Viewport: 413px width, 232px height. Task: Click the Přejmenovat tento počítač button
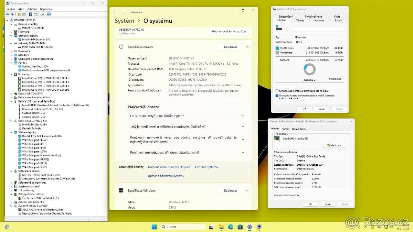[229, 31]
